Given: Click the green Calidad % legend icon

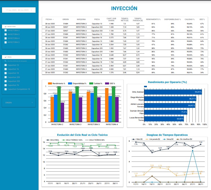Looking at the screenshot, I should (91, 84).
